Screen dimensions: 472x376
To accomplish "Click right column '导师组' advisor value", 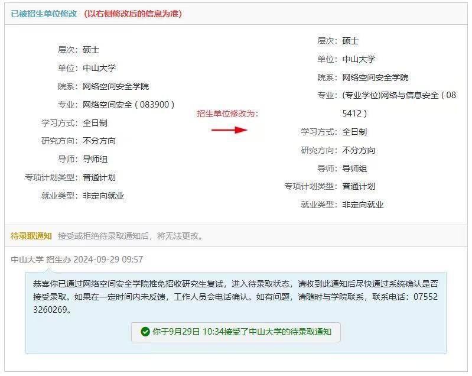I will tap(354, 168).
